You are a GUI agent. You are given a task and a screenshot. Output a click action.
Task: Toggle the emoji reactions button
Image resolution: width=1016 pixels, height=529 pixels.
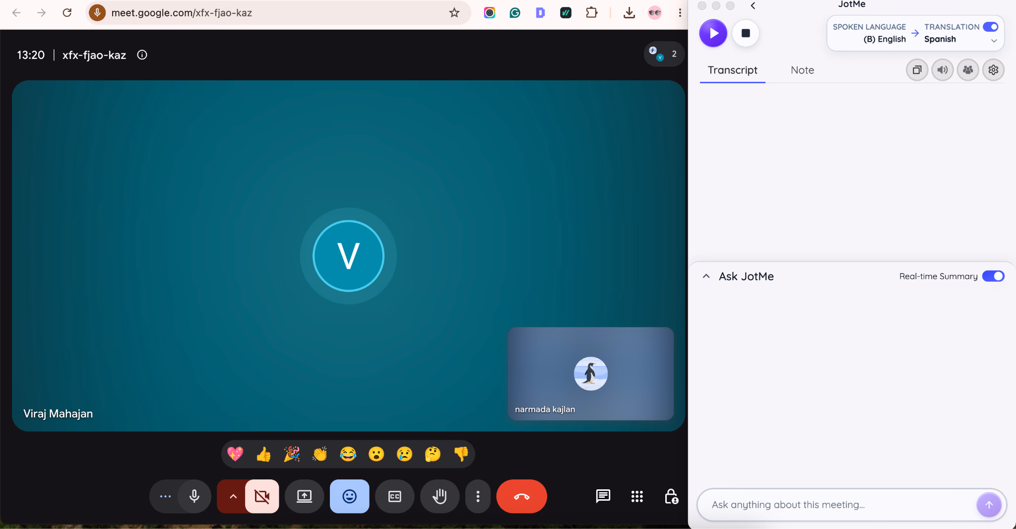350,496
